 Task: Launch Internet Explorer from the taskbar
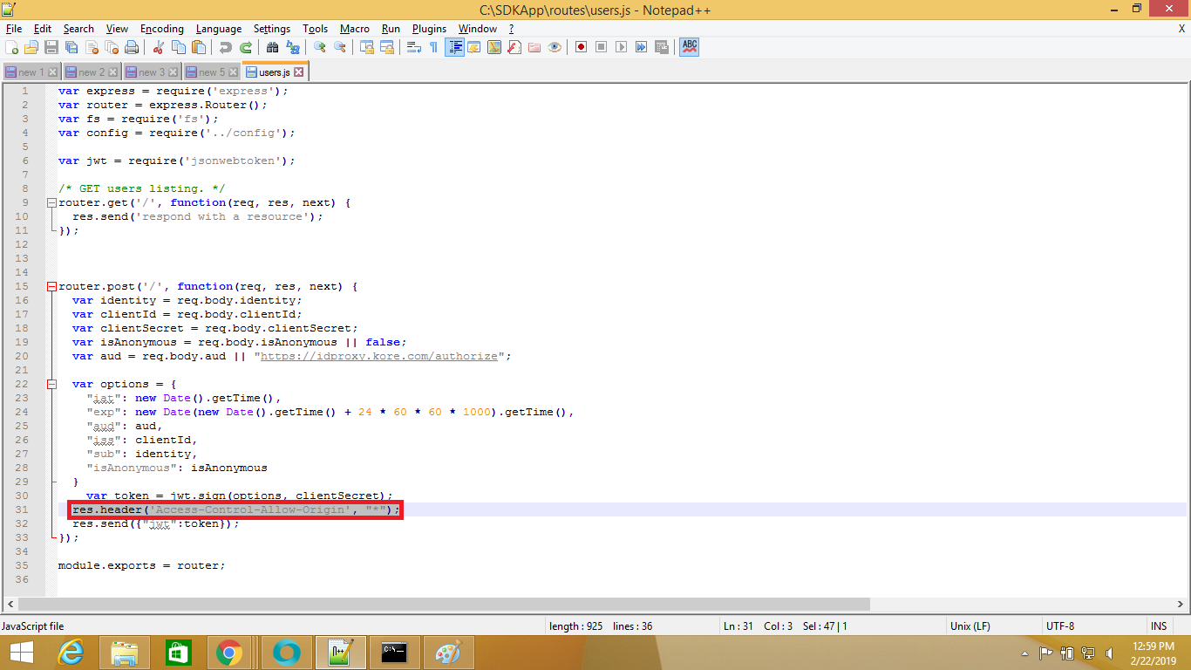pyautogui.click(x=71, y=653)
